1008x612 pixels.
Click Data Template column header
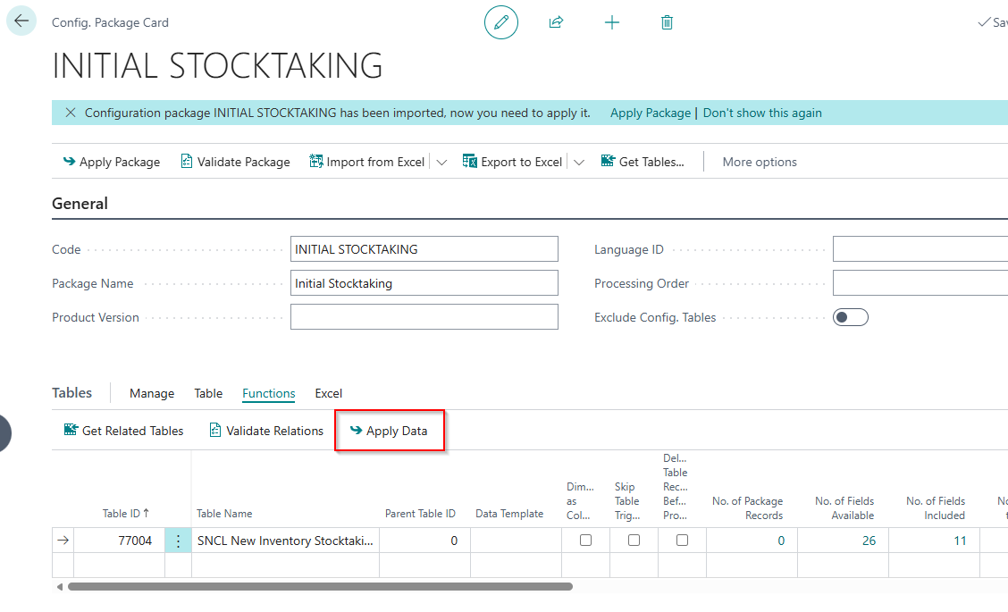tap(509, 513)
